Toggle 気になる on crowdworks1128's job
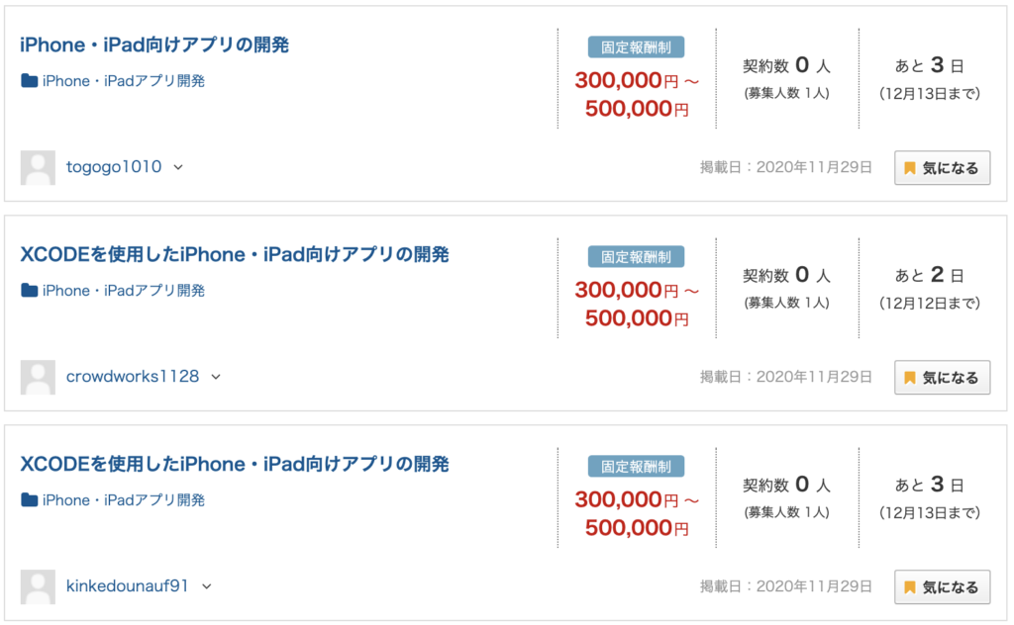Viewport: 1014px width, 625px height. click(x=942, y=378)
